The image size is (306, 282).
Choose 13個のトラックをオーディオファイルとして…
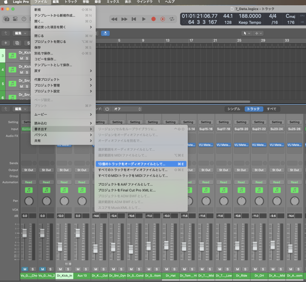pos(141,164)
